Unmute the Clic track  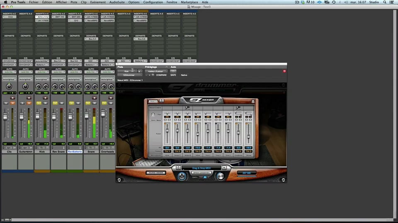12,103
